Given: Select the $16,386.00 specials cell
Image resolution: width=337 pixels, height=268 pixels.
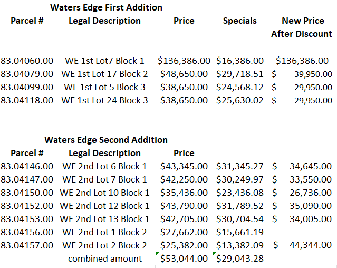Looking at the screenshot, I should tap(240, 61).
